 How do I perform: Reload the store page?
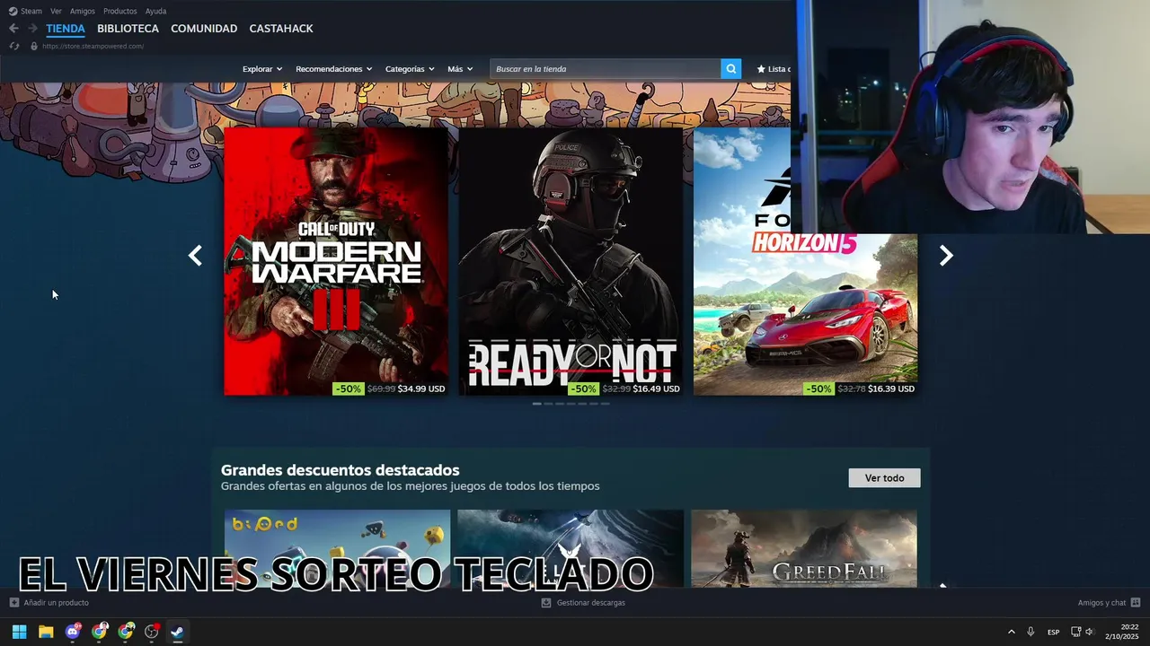13,46
